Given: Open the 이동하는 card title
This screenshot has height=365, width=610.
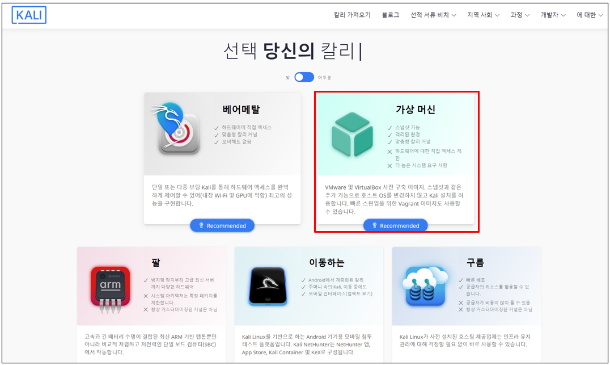Looking at the screenshot, I should 327,263.
